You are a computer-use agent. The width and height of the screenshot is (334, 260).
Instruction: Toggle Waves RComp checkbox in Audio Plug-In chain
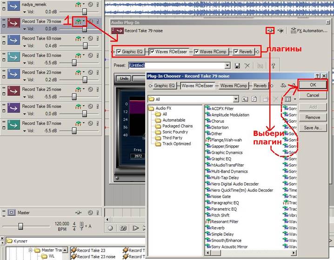[197, 52]
